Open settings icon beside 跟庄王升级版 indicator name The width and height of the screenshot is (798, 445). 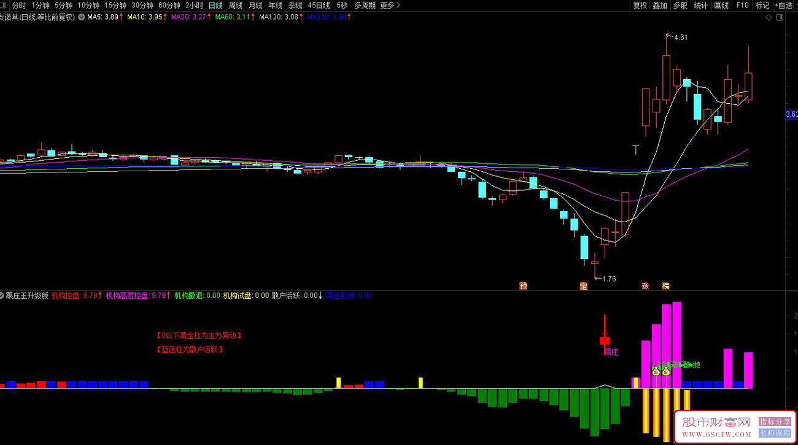click(x=2, y=295)
